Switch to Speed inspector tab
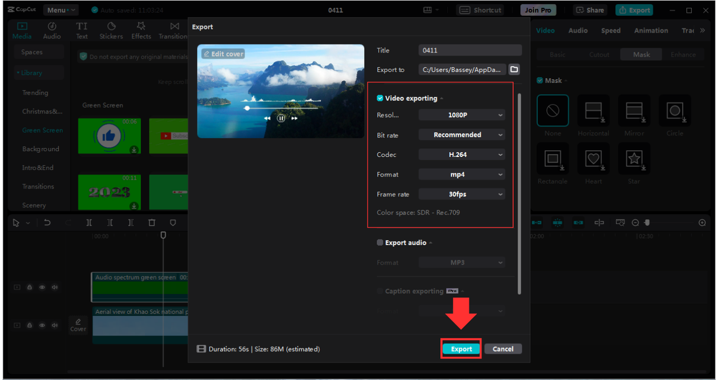The height and width of the screenshot is (380, 718). pyautogui.click(x=611, y=30)
